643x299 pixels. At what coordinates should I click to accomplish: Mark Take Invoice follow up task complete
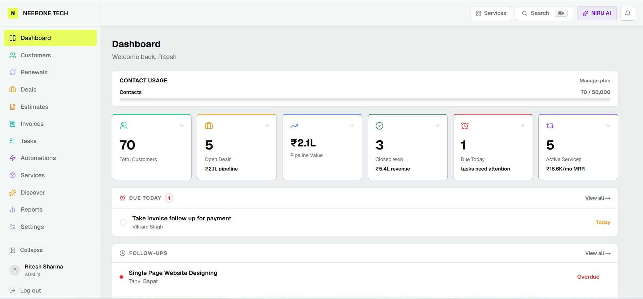pos(123,222)
